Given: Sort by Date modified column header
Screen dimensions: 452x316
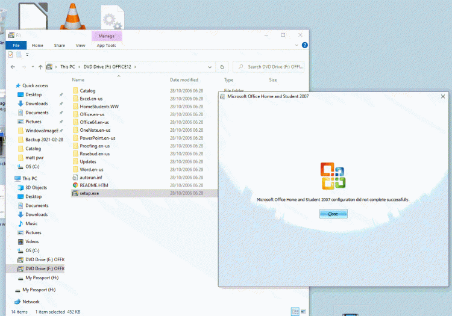Looking at the screenshot, I should point(184,79).
